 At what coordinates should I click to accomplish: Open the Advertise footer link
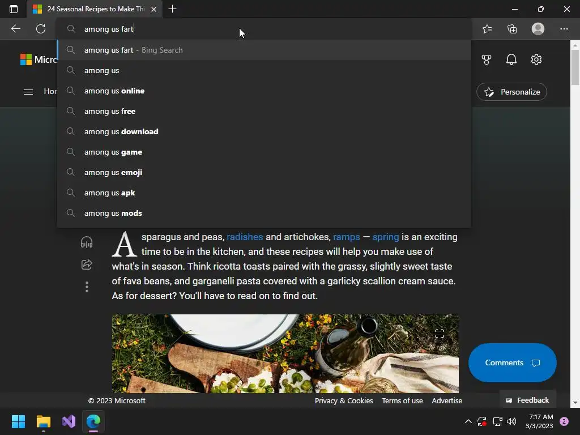tap(447, 400)
